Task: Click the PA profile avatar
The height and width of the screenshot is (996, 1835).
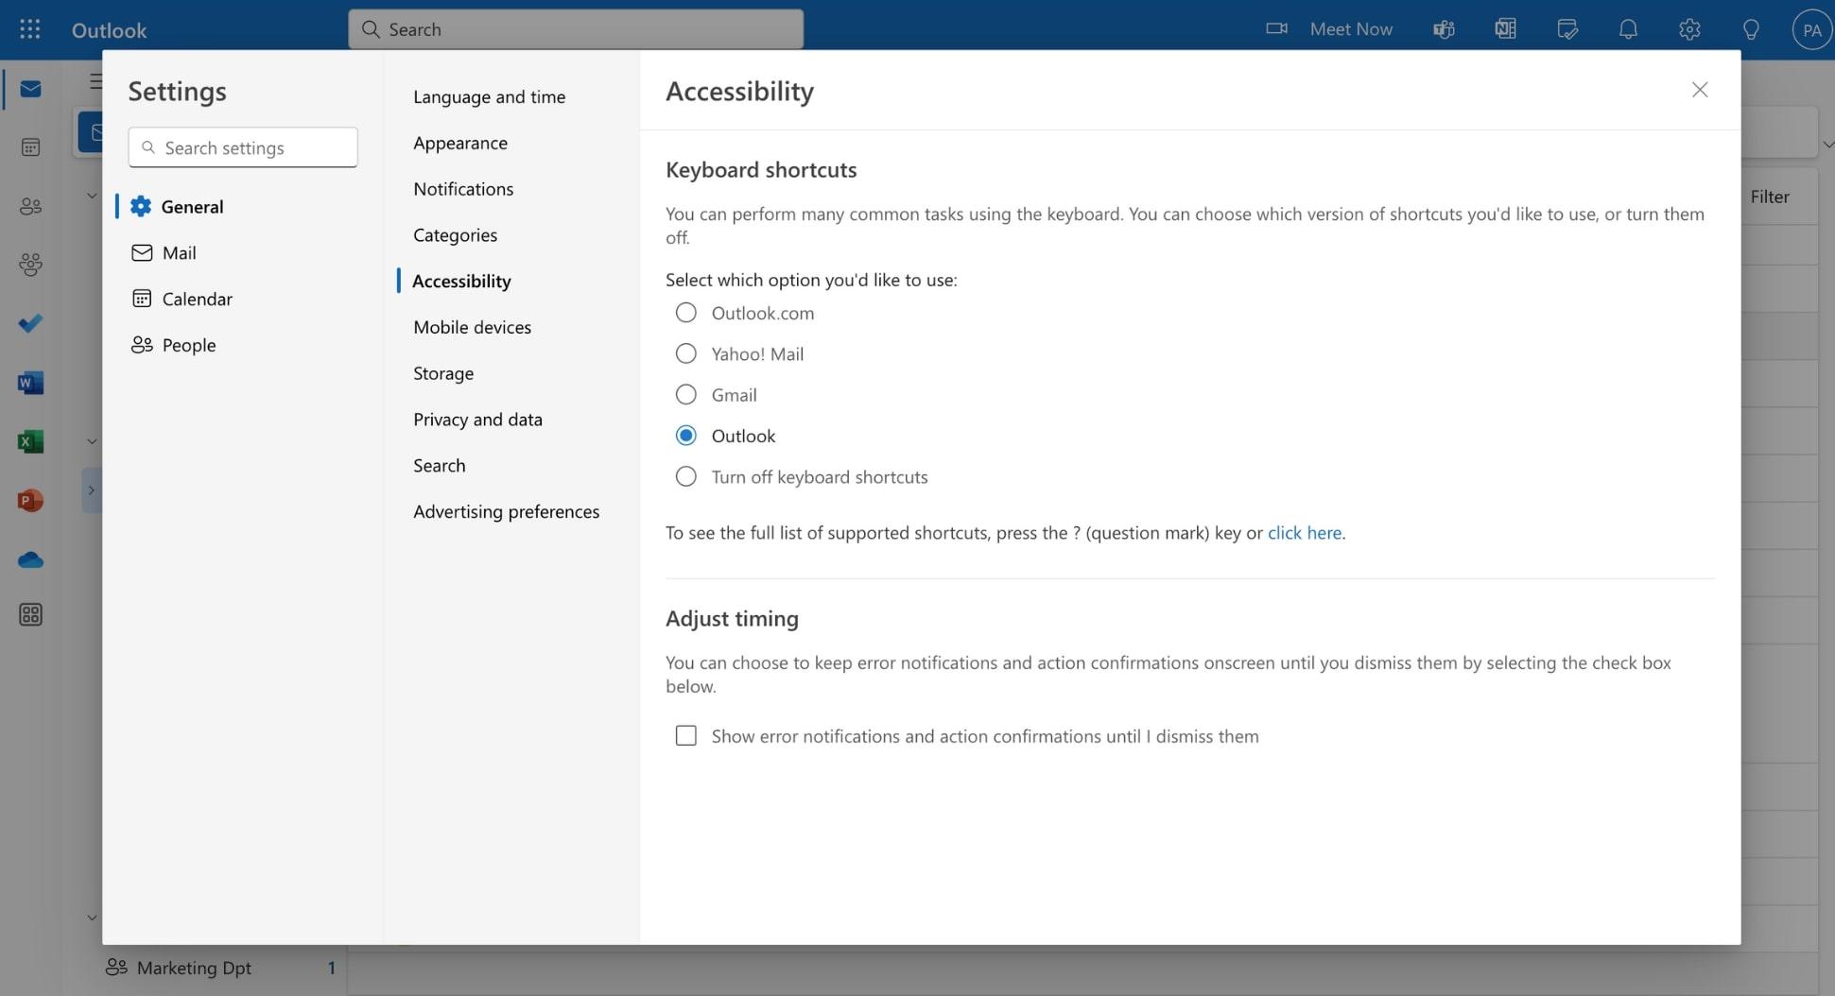Action: tap(1811, 27)
